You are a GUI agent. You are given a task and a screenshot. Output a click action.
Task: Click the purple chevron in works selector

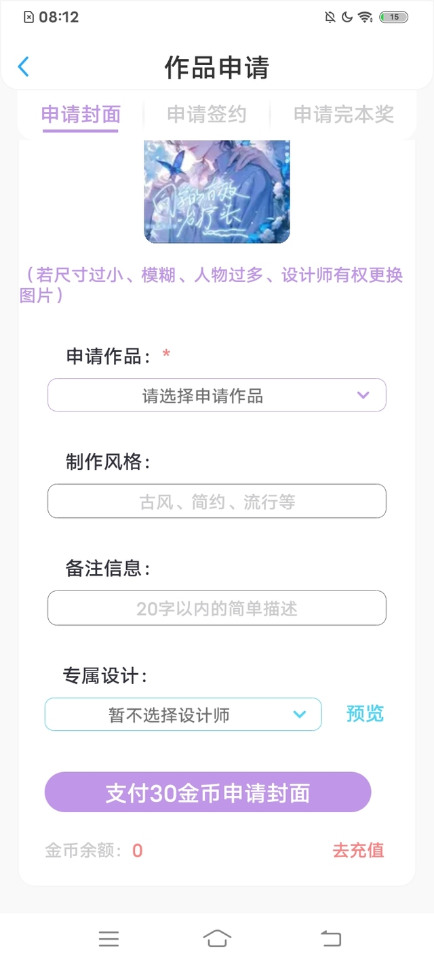pos(363,395)
